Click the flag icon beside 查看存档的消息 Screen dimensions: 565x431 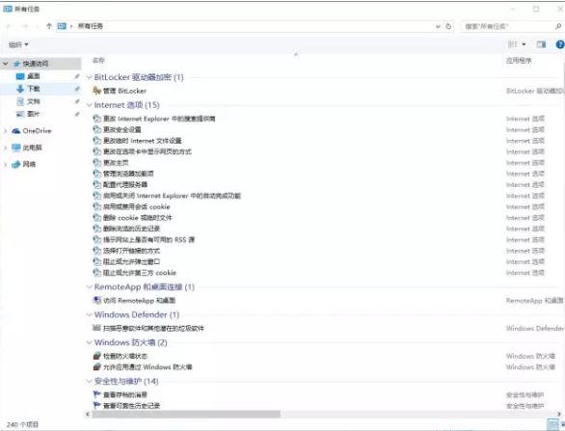click(97, 394)
